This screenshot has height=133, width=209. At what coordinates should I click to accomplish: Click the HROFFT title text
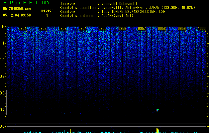pyautogui.click(x=21, y=3)
